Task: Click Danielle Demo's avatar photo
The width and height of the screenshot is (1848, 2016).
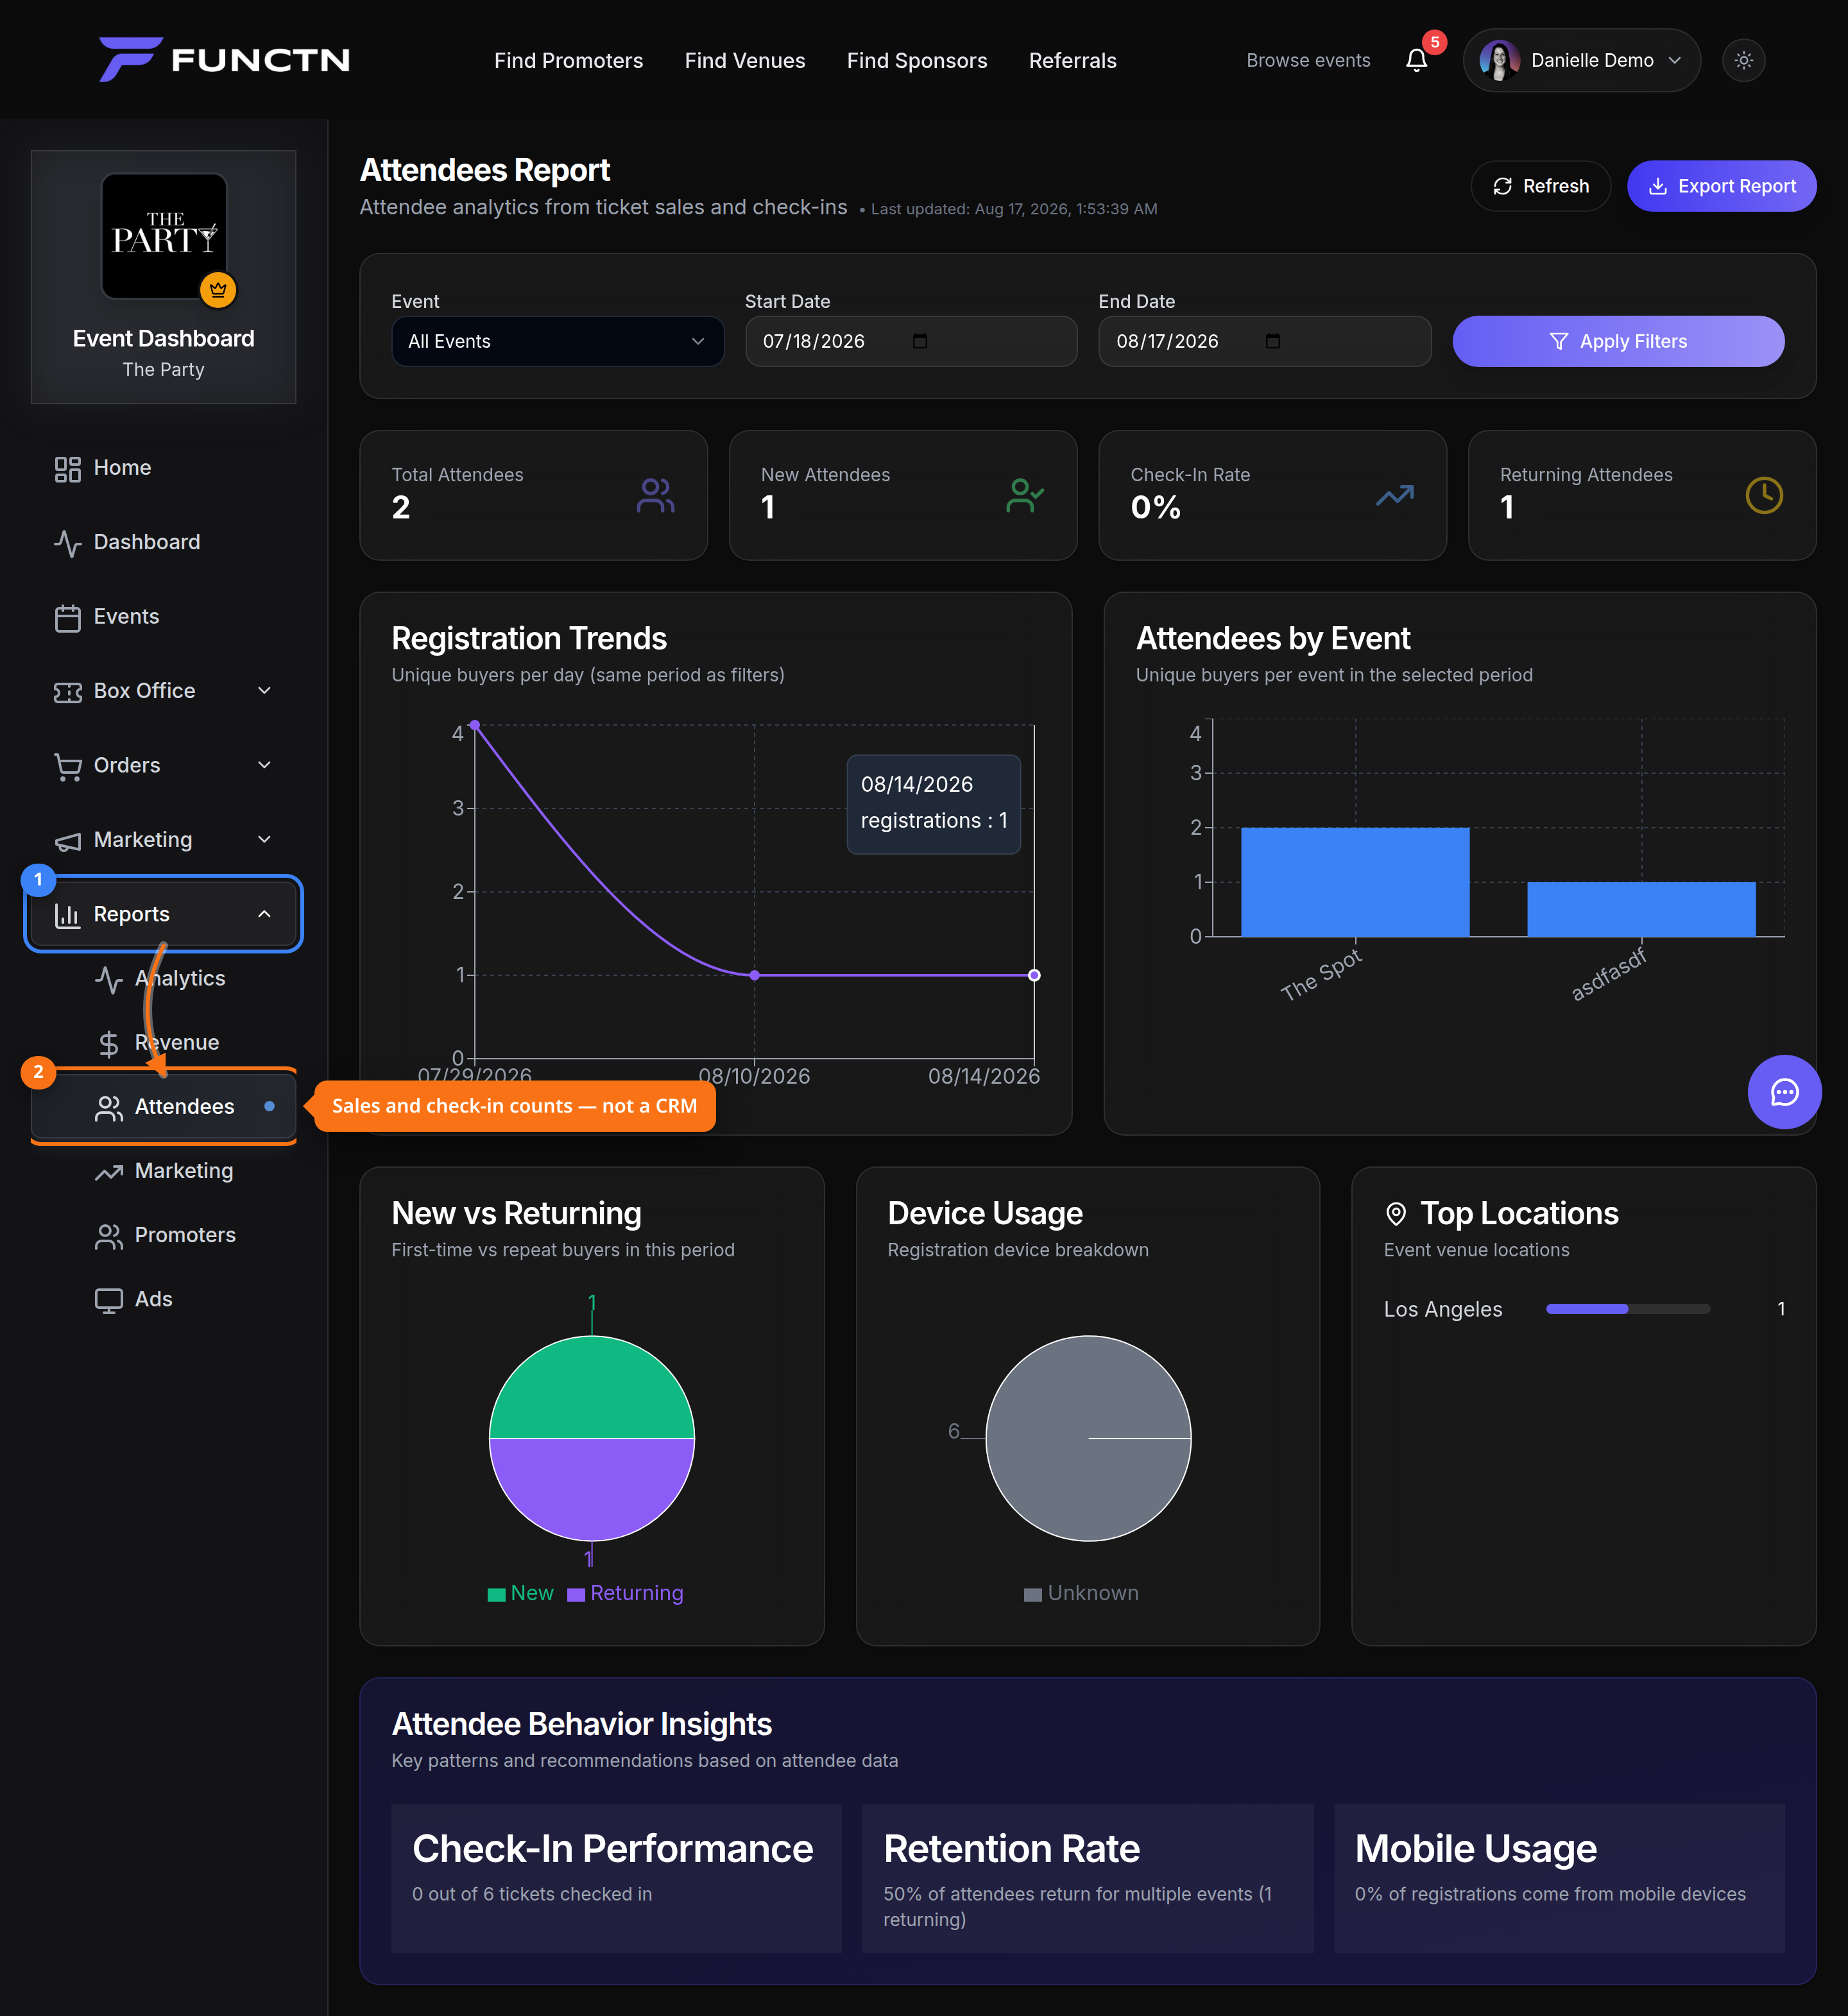Action: coord(1499,60)
